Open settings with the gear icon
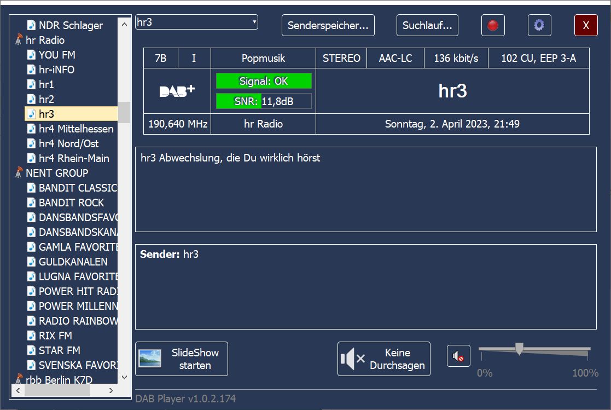This screenshot has height=410, width=611. 539,26
